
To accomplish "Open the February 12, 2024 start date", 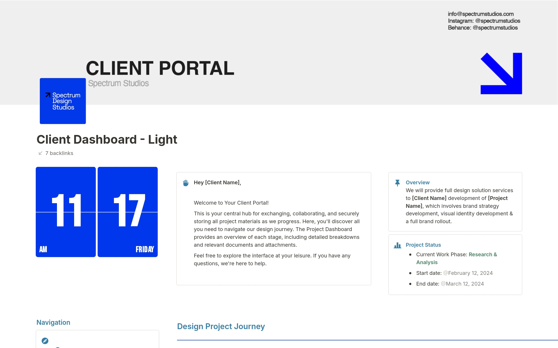I will 468,273.
